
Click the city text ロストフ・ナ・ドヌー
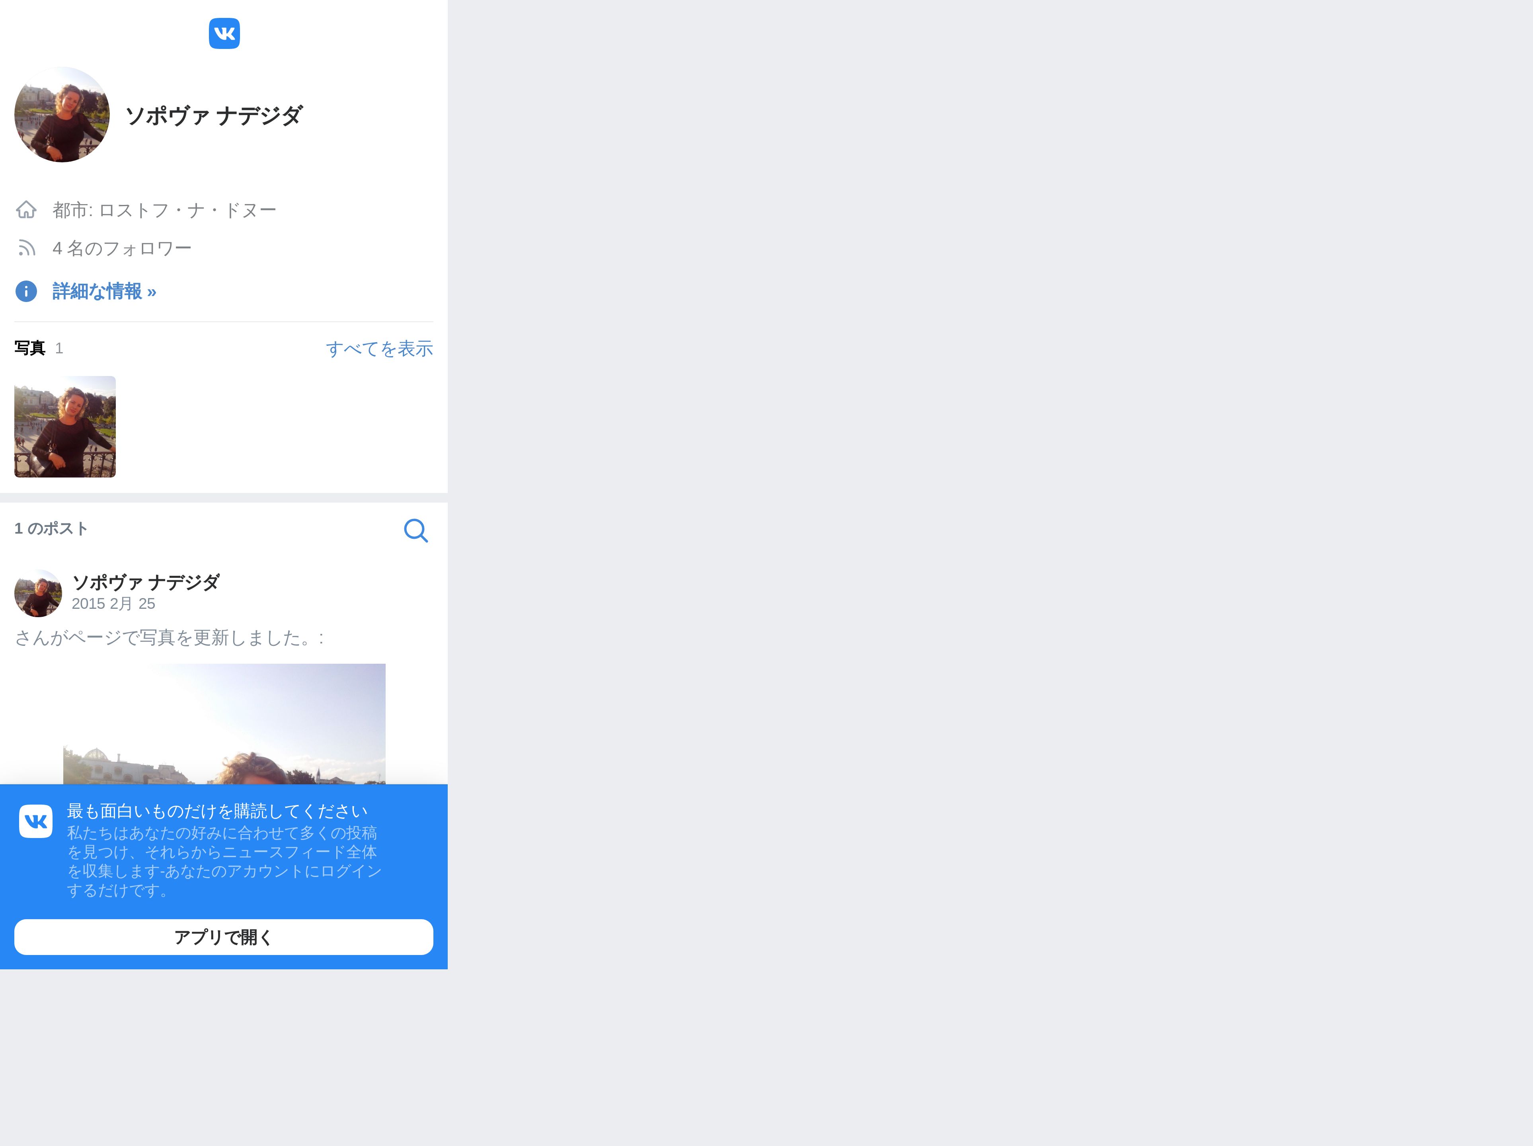tap(188, 210)
